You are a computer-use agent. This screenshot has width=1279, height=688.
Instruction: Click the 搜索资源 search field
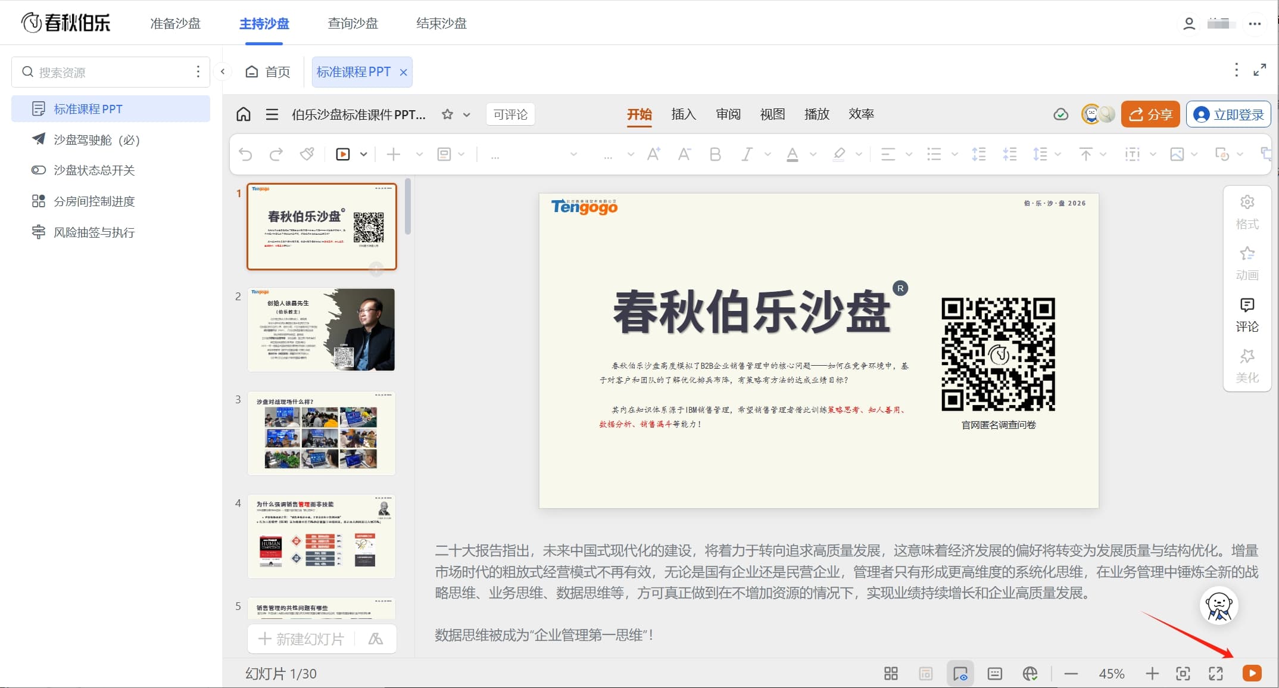[111, 72]
